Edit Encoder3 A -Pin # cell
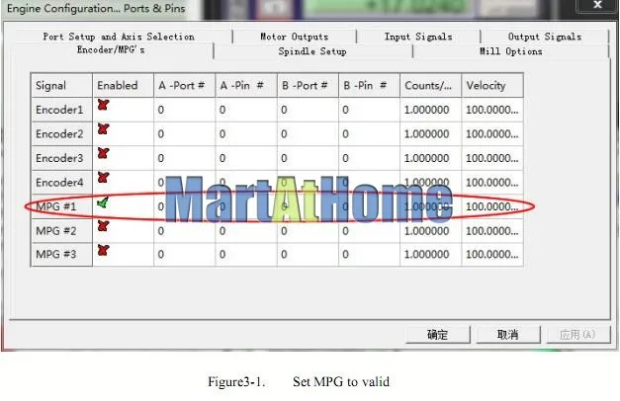The width and height of the screenshot is (620, 401). point(246,158)
